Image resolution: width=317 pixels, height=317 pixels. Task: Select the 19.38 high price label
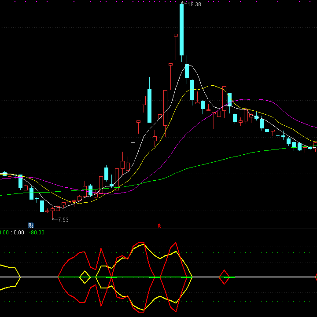[194, 4]
